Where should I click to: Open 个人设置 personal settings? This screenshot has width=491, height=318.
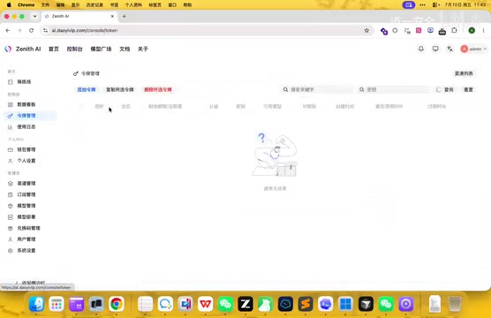tap(26, 161)
